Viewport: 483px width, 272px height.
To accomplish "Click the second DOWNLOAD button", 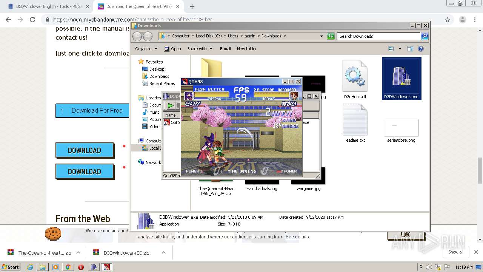I will (85, 172).
